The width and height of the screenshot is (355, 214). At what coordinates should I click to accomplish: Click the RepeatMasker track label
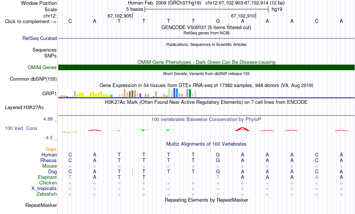pyautogui.click(x=41, y=205)
